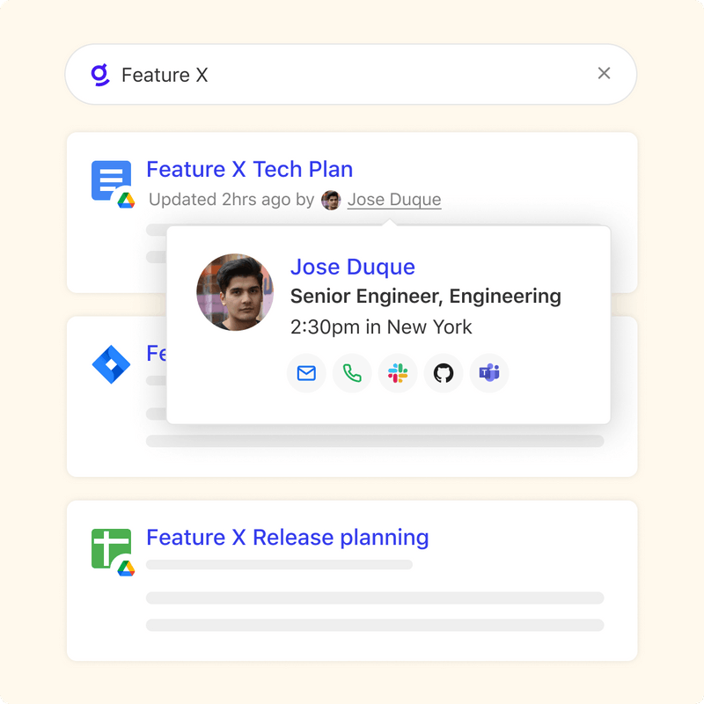704x704 pixels.
Task: Click the Glean logo in the search bar
Action: coord(100,74)
